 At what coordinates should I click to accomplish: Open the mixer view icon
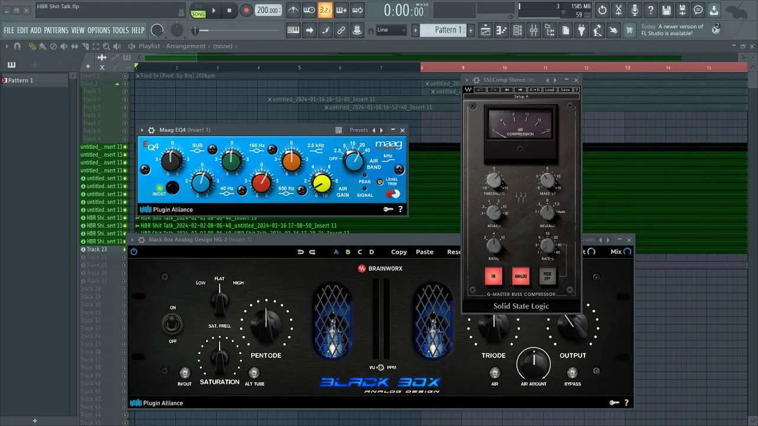(x=534, y=30)
